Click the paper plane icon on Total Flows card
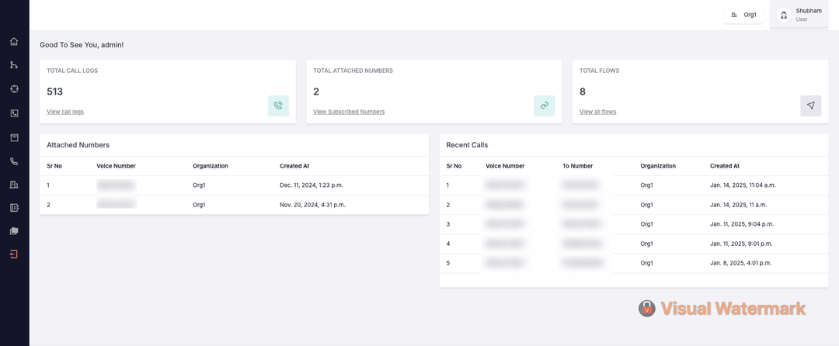The width and height of the screenshot is (839, 346). pyautogui.click(x=810, y=106)
